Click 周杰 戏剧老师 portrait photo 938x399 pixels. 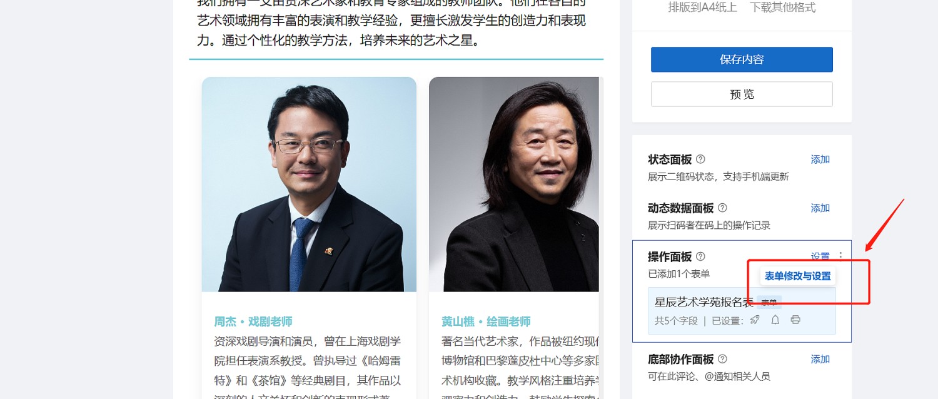(309, 184)
